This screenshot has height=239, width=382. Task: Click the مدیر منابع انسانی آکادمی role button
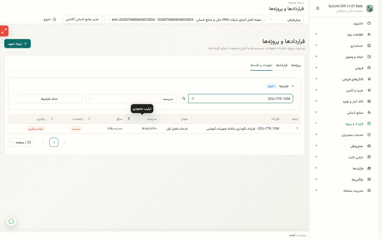coord(82,19)
